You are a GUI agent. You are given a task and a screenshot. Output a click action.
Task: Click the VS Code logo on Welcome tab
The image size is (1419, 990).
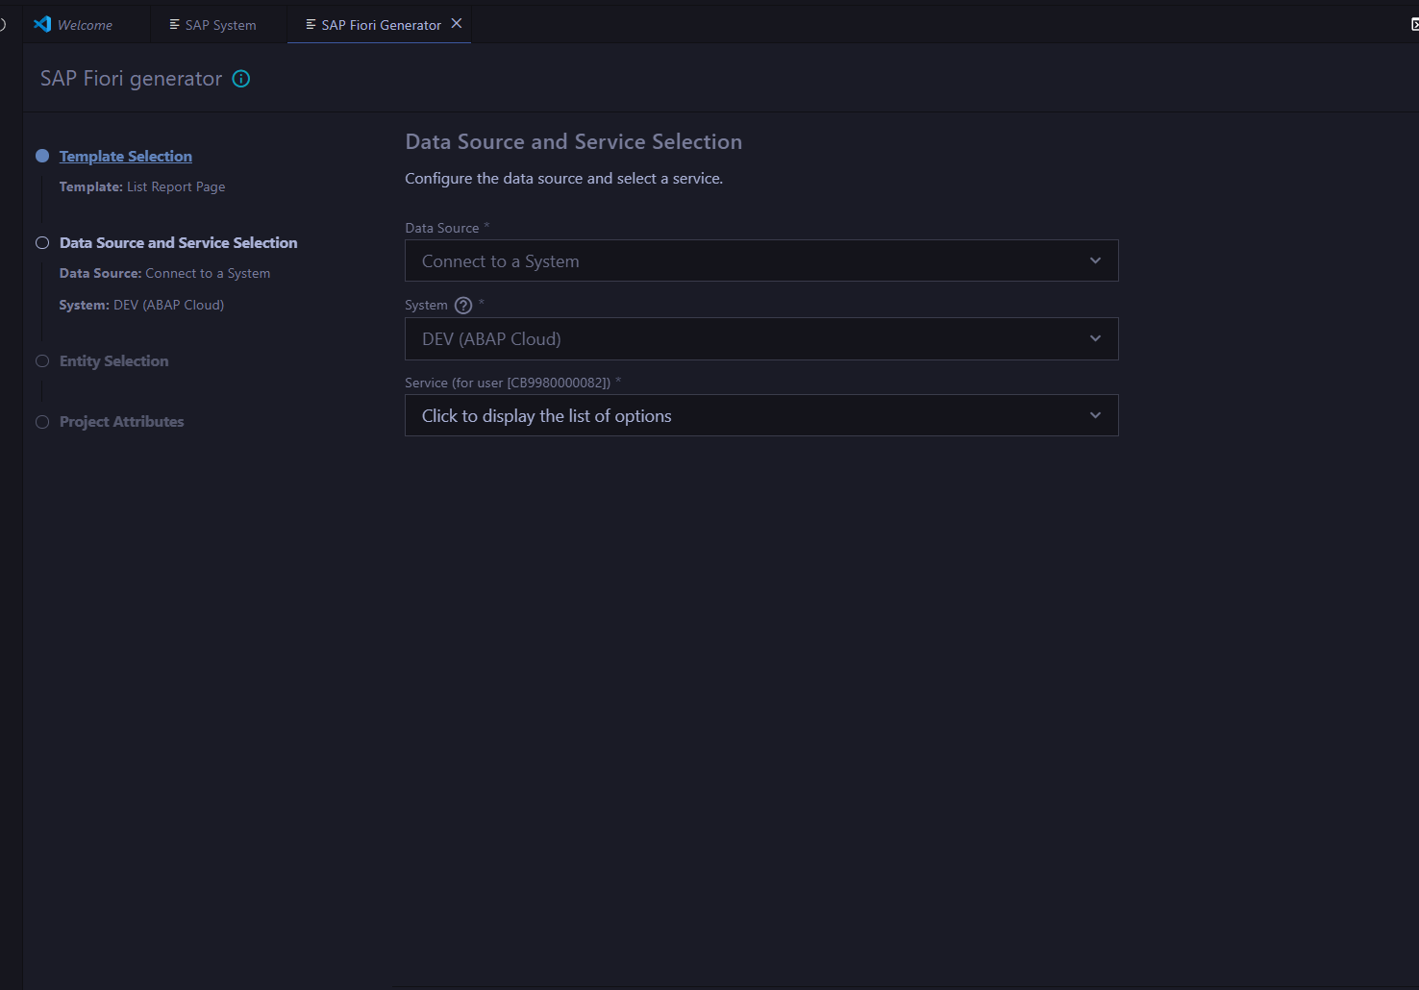coord(42,24)
